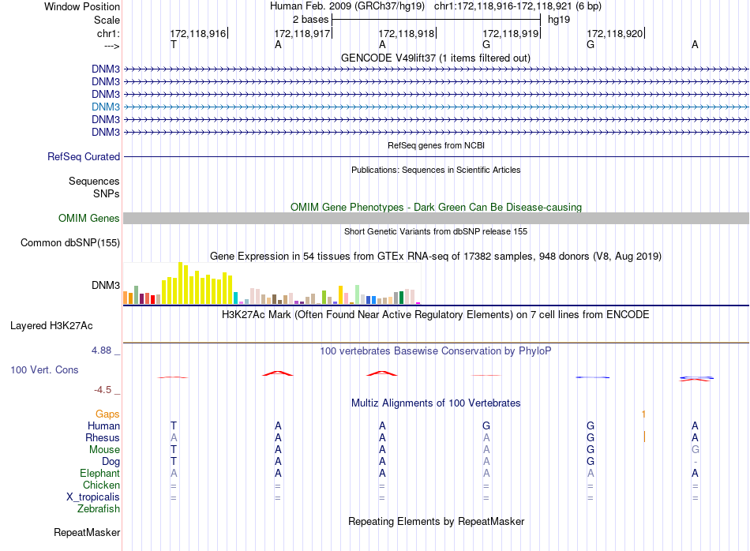Screen dimensions: 750x551
Task: Open 'Repeating Elements by RepeatMasker' track title
Action: [436, 521]
